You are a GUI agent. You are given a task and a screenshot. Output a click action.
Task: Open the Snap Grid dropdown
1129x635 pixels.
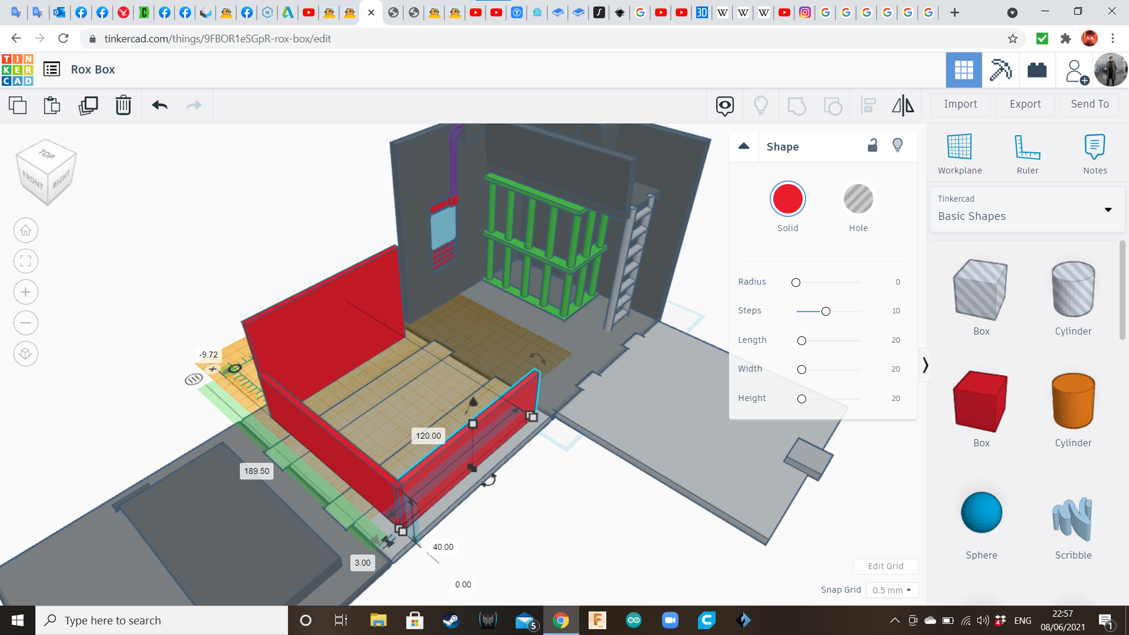892,590
